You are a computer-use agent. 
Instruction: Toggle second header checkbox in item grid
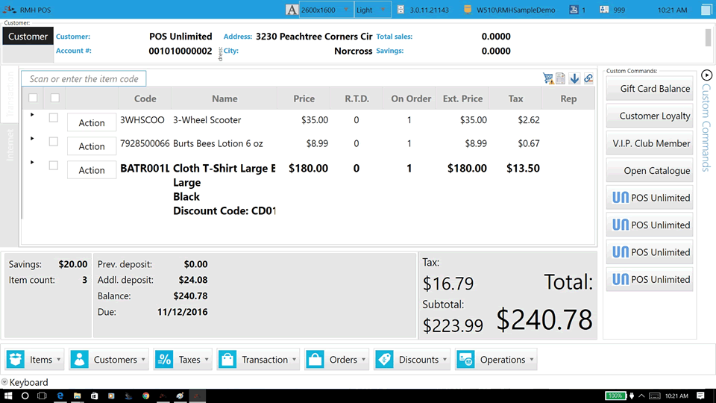[54, 98]
